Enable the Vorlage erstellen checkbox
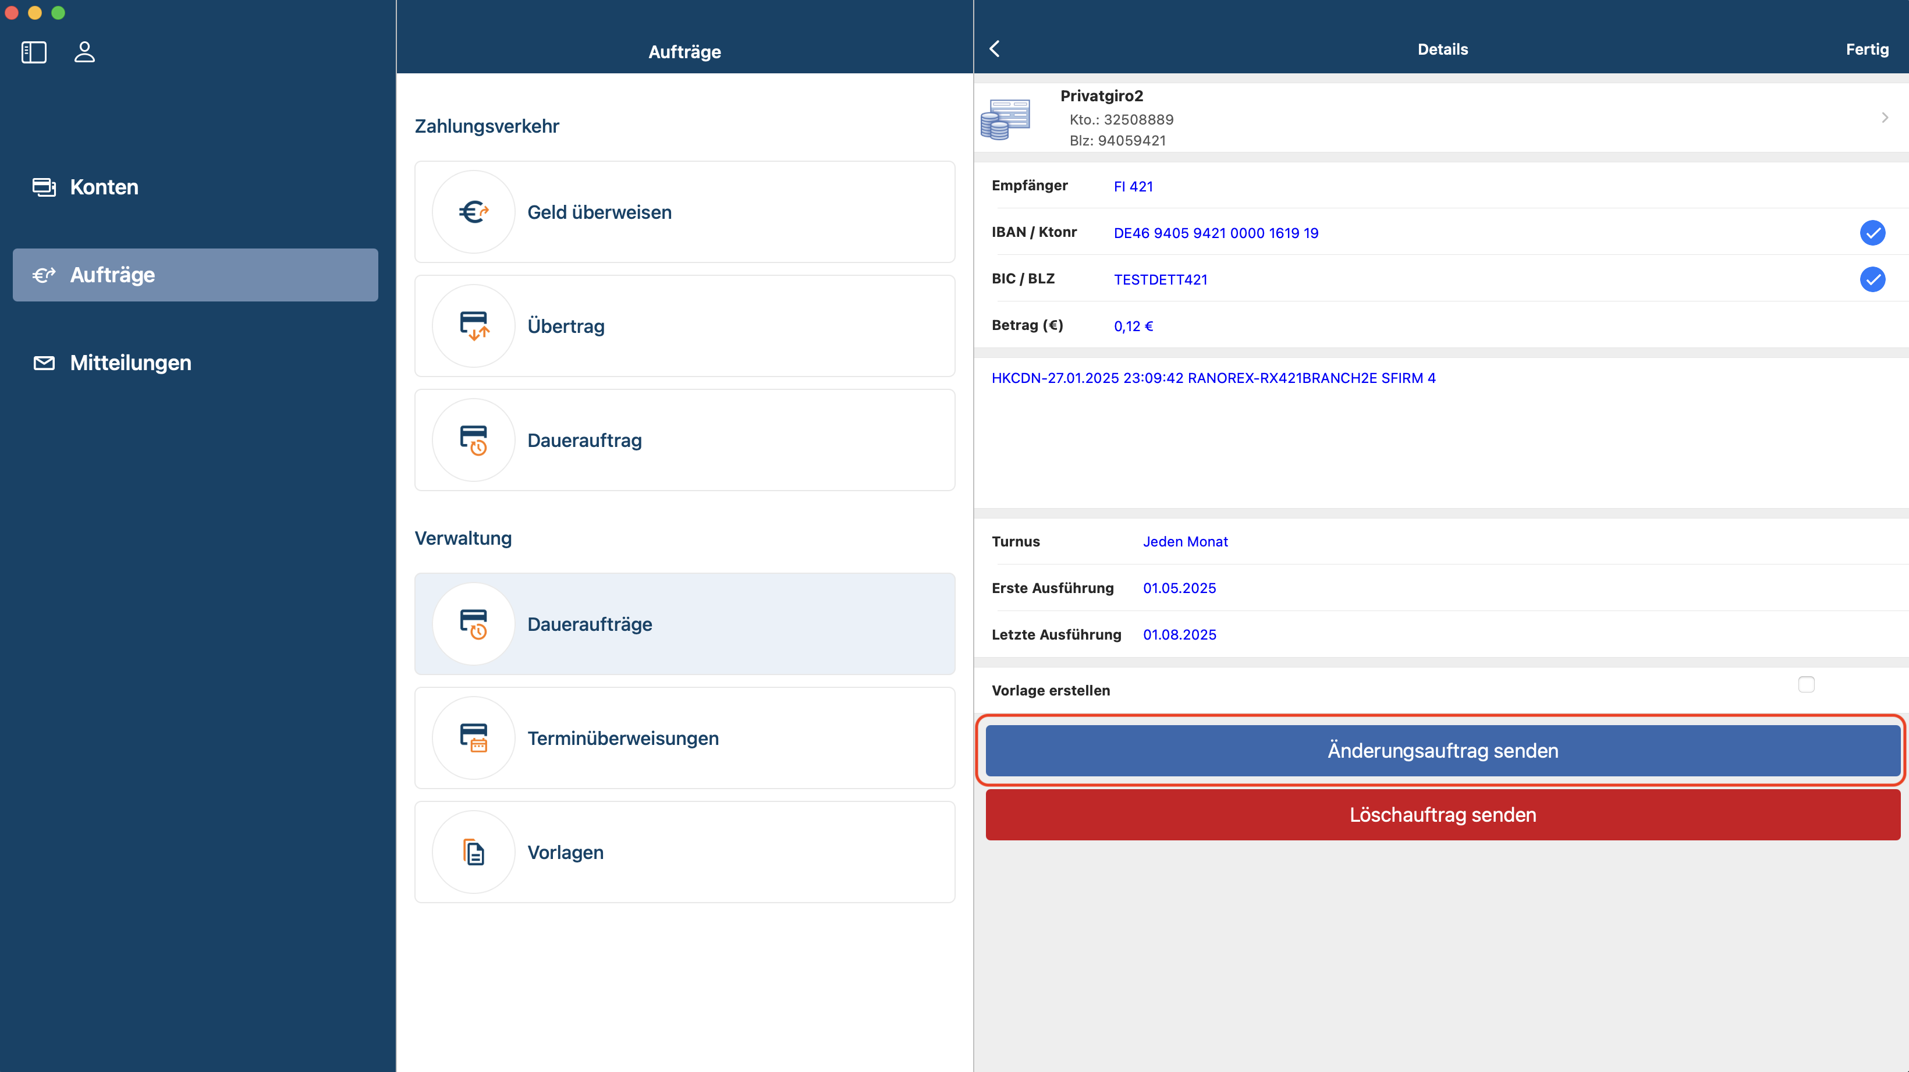Image resolution: width=1909 pixels, height=1072 pixels. click(x=1806, y=684)
